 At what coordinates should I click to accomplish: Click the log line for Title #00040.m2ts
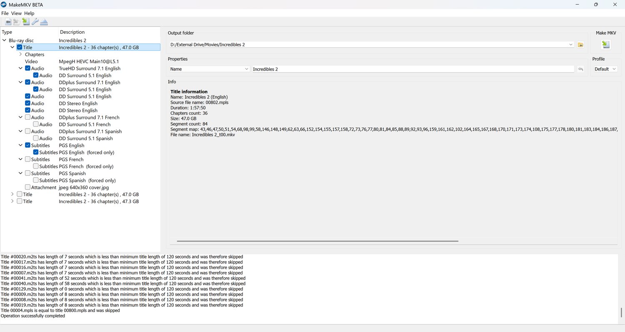tap(123, 284)
